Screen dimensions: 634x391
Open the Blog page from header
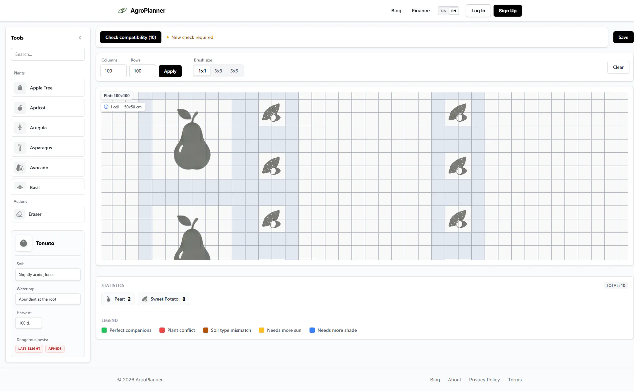(x=396, y=11)
